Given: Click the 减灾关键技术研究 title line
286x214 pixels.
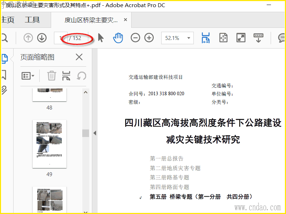Looking at the screenshot, I should click(x=203, y=139).
